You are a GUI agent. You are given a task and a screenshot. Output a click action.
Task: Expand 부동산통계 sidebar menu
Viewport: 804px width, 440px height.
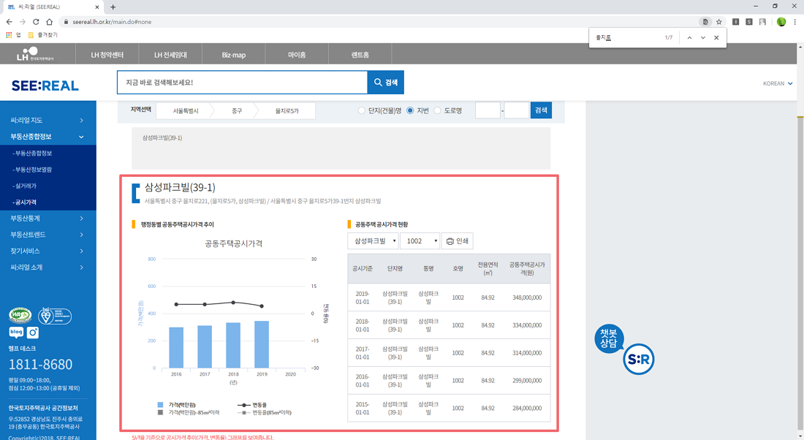tap(48, 218)
